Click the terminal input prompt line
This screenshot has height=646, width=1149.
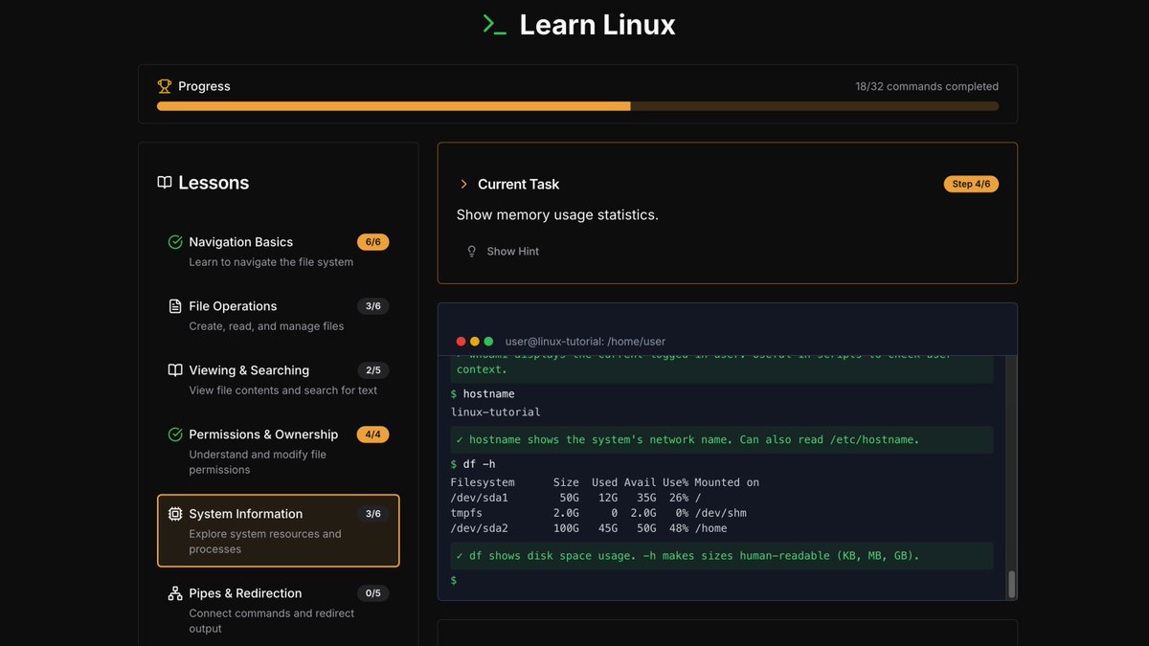(x=722, y=581)
